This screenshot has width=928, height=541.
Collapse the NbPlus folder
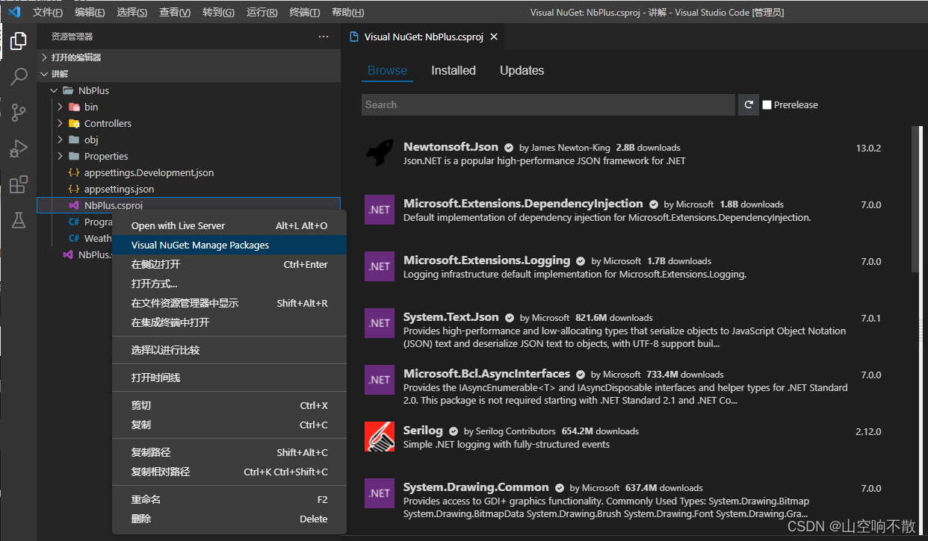coord(54,90)
